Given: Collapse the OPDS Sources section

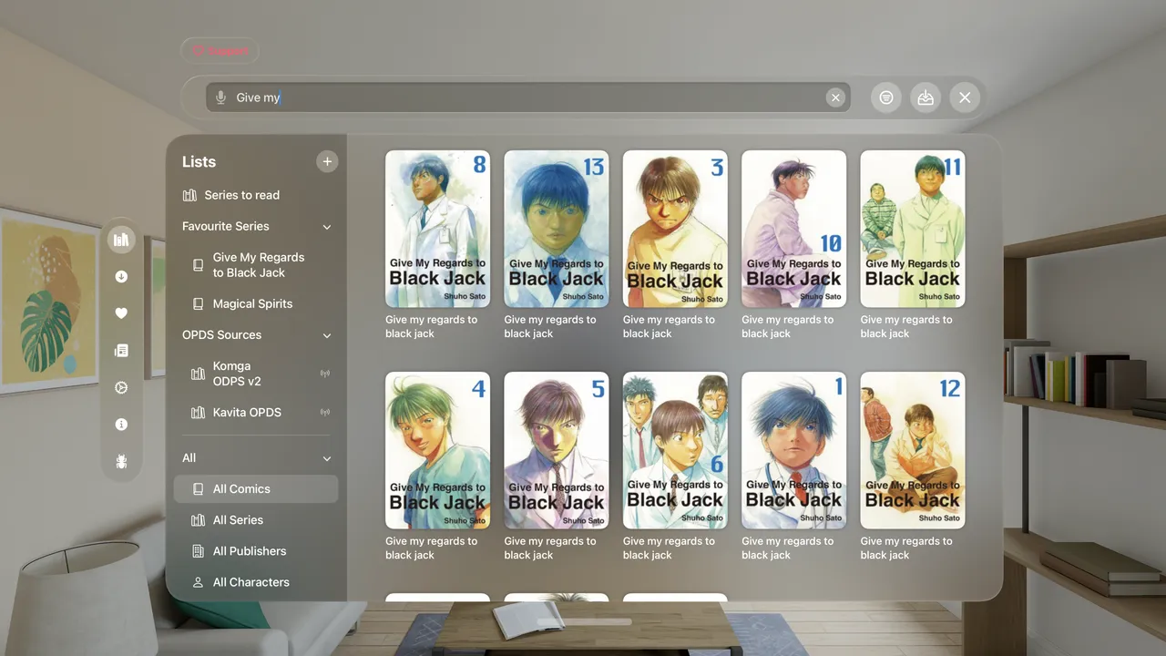Looking at the screenshot, I should tap(327, 335).
